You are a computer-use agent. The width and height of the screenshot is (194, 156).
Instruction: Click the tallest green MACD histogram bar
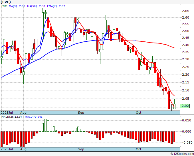point(45,125)
